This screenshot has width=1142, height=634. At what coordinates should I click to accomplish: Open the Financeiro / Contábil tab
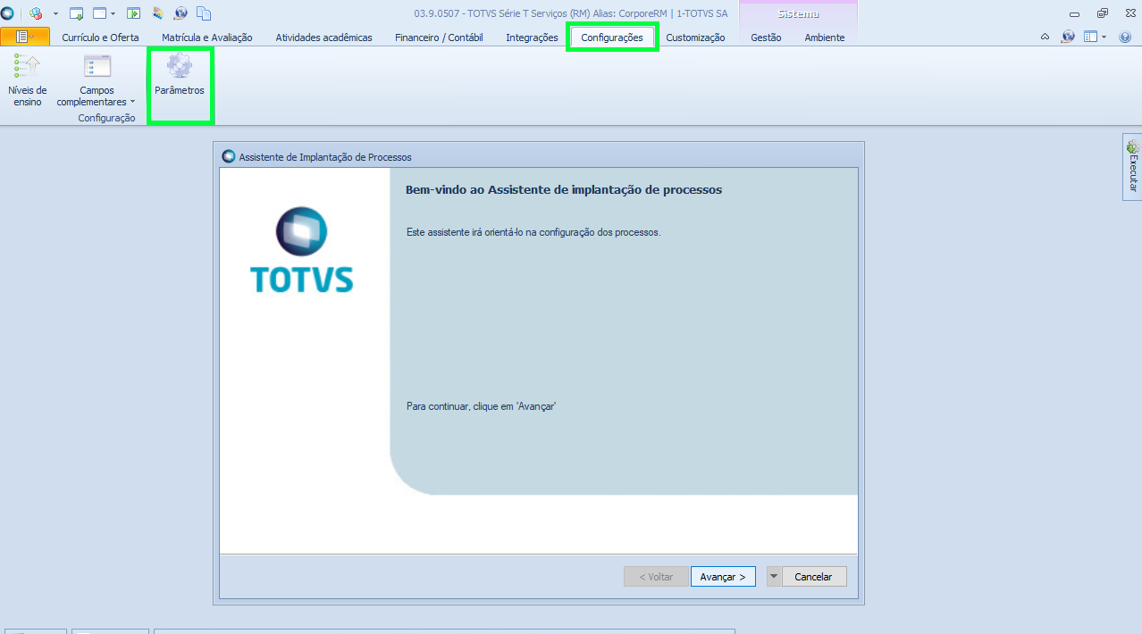pyautogui.click(x=439, y=38)
